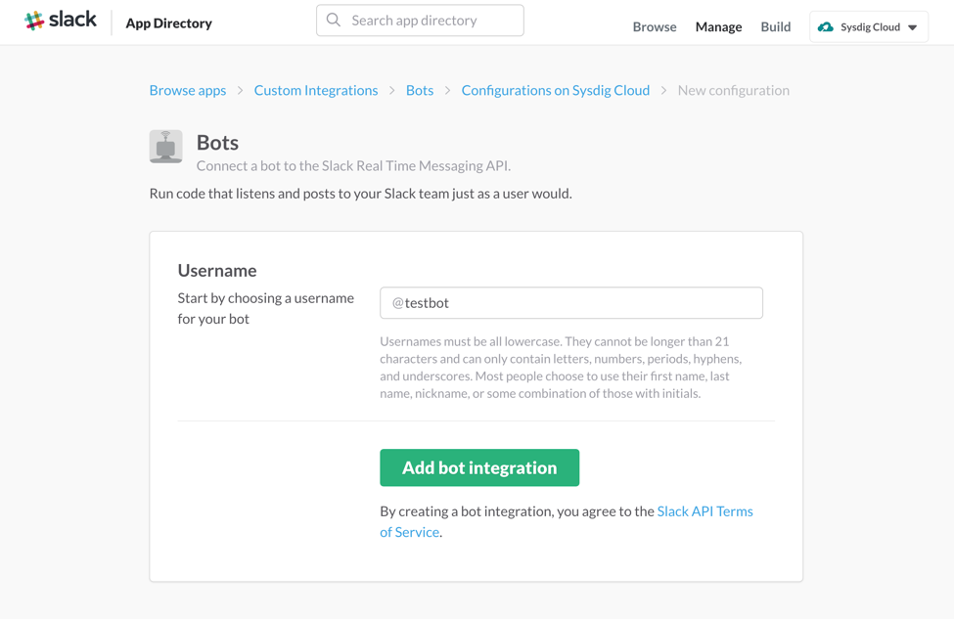Click 'Connect a bot to the Slack Real Time Messaging API' text
Image resolution: width=954 pixels, height=619 pixels.
(353, 165)
